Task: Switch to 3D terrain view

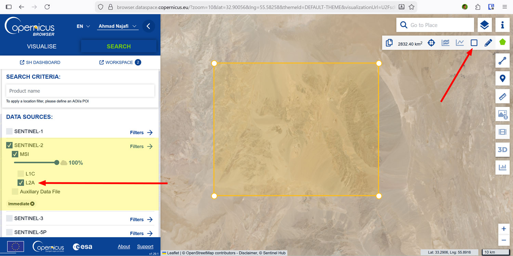Action: pyautogui.click(x=502, y=150)
